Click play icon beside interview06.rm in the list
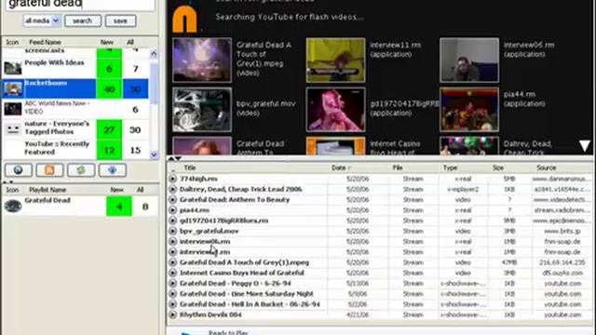The height and width of the screenshot is (335, 596). point(172,241)
